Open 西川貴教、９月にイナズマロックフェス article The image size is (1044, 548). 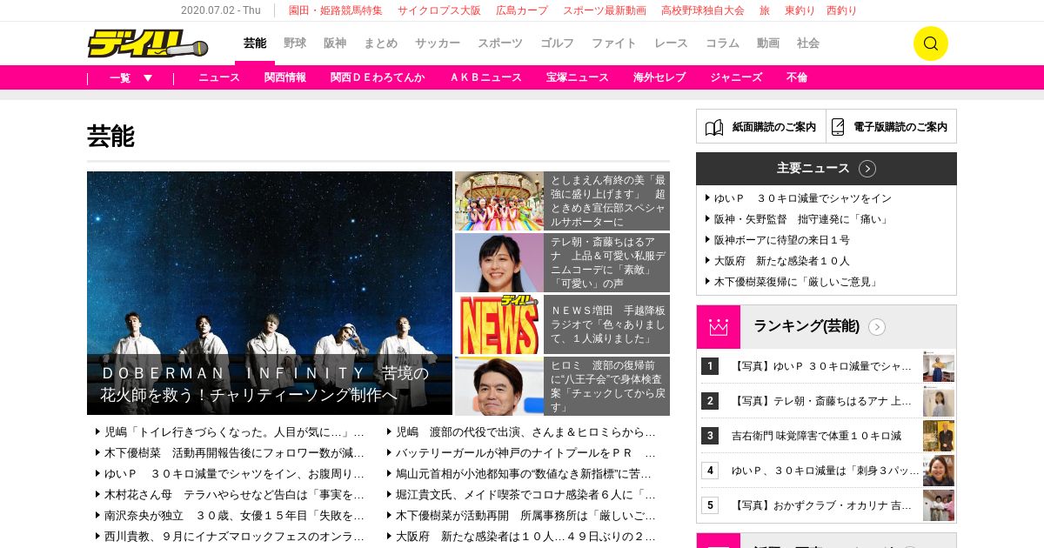coord(235,537)
